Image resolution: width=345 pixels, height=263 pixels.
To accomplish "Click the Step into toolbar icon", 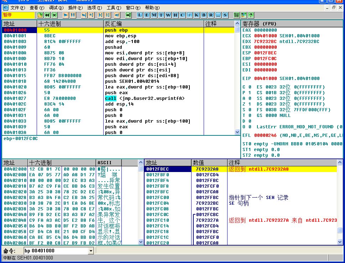I will pos(84,15).
